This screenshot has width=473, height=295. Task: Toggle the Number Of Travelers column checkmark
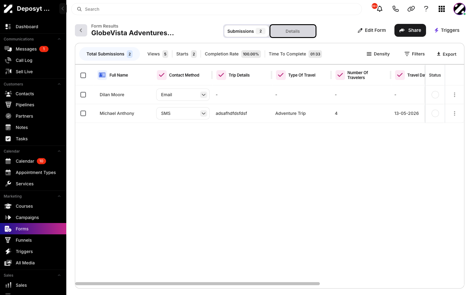coord(340,75)
